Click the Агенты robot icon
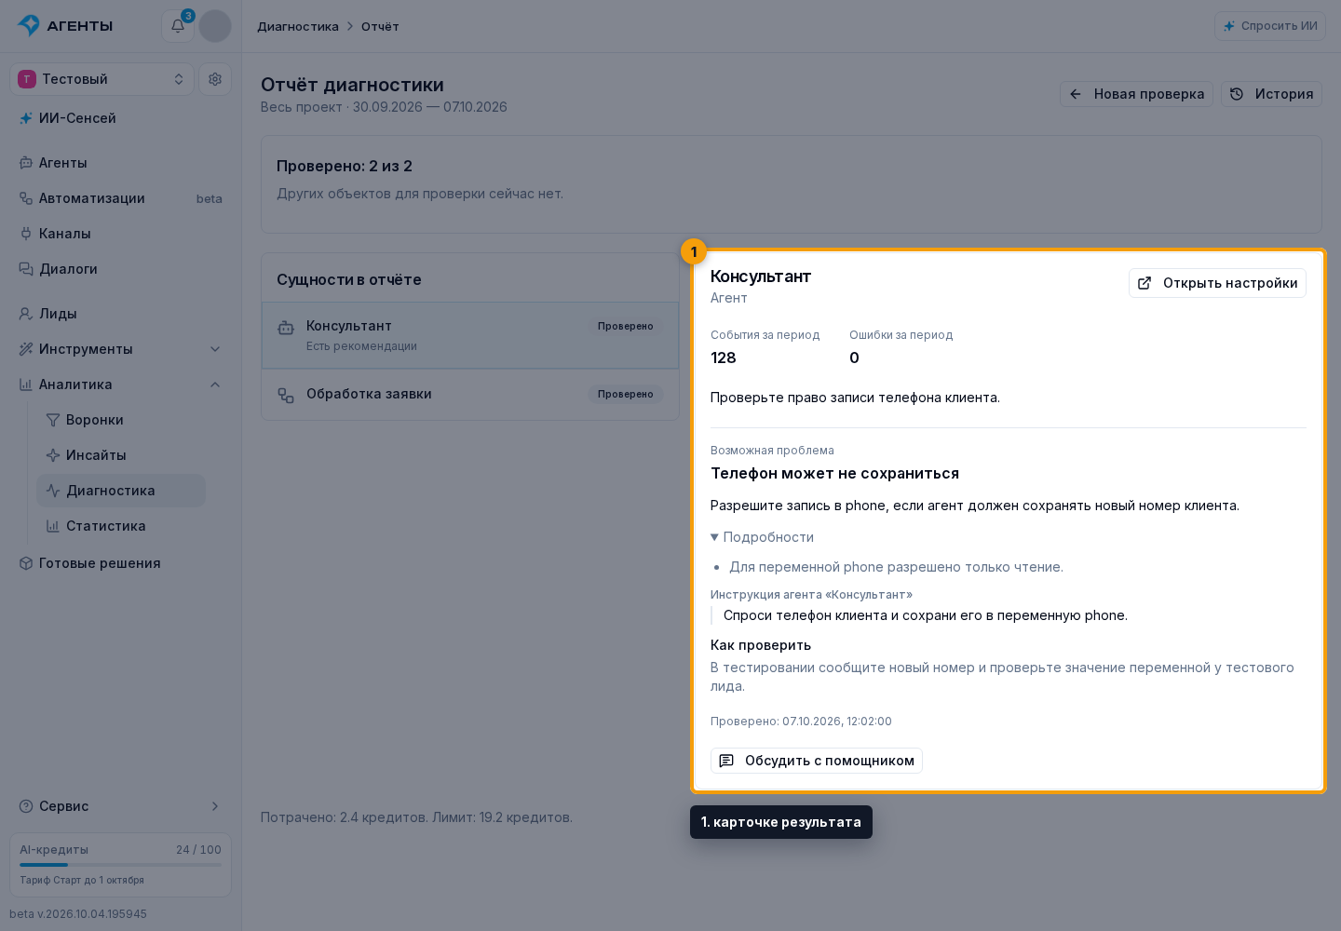The image size is (1341, 931). [26, 163]
